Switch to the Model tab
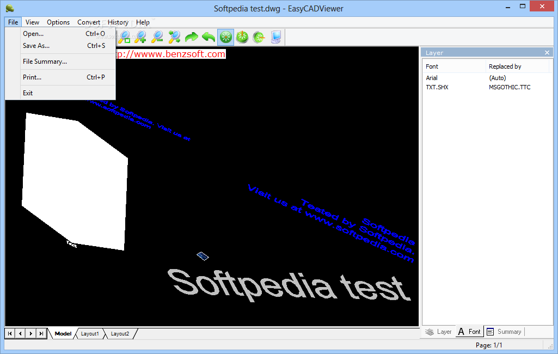 [x=63, y=334]
